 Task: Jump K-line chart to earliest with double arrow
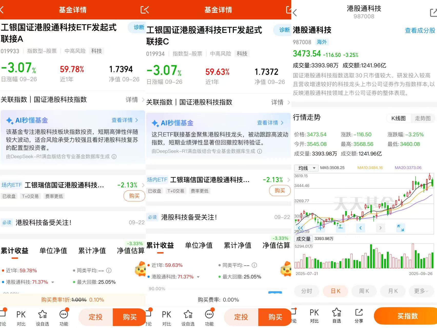tap(300, 228)
